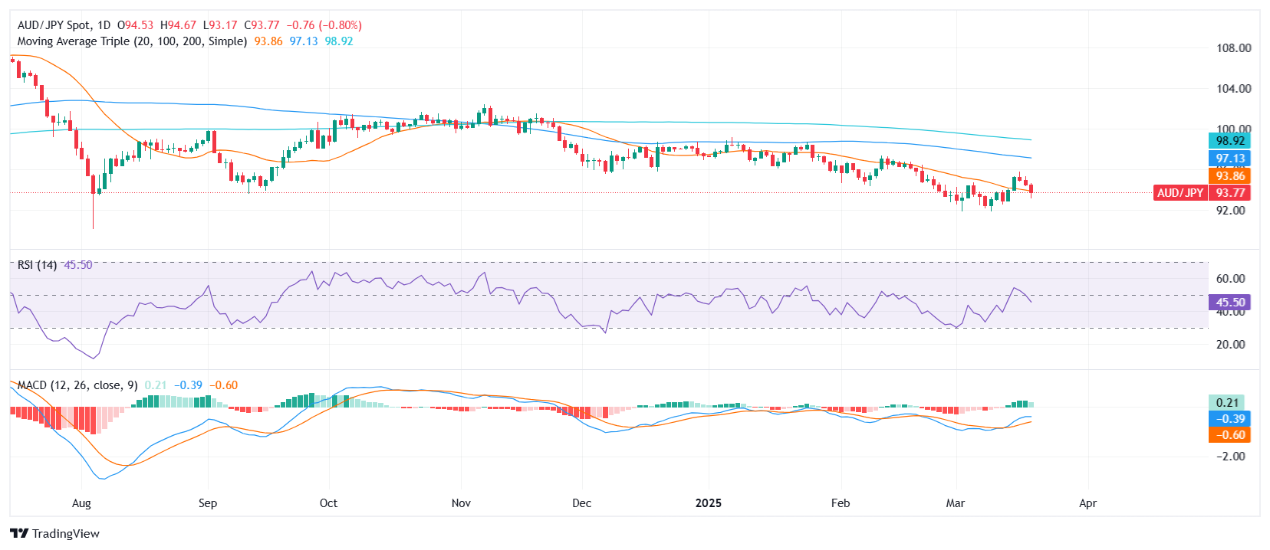This screenshot has width=1270, height=550.
Task: Click the MACD (12, 26, close, 9) label
Action: pyautogui.click(x=77, y=385)
